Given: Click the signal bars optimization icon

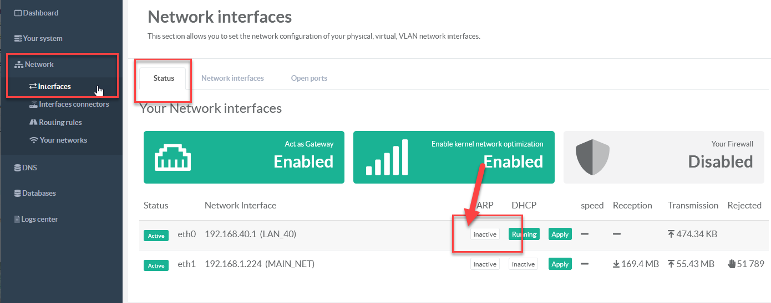Looking at the screenshot, I should pos(387,158).
